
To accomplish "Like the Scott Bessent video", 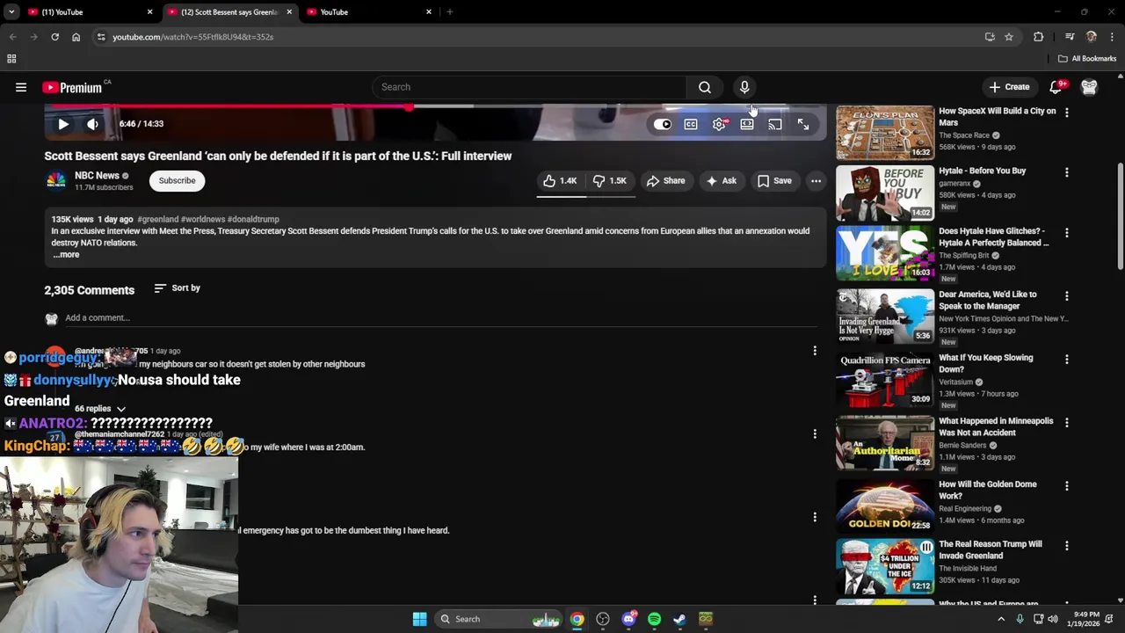I will click(560, 180).
